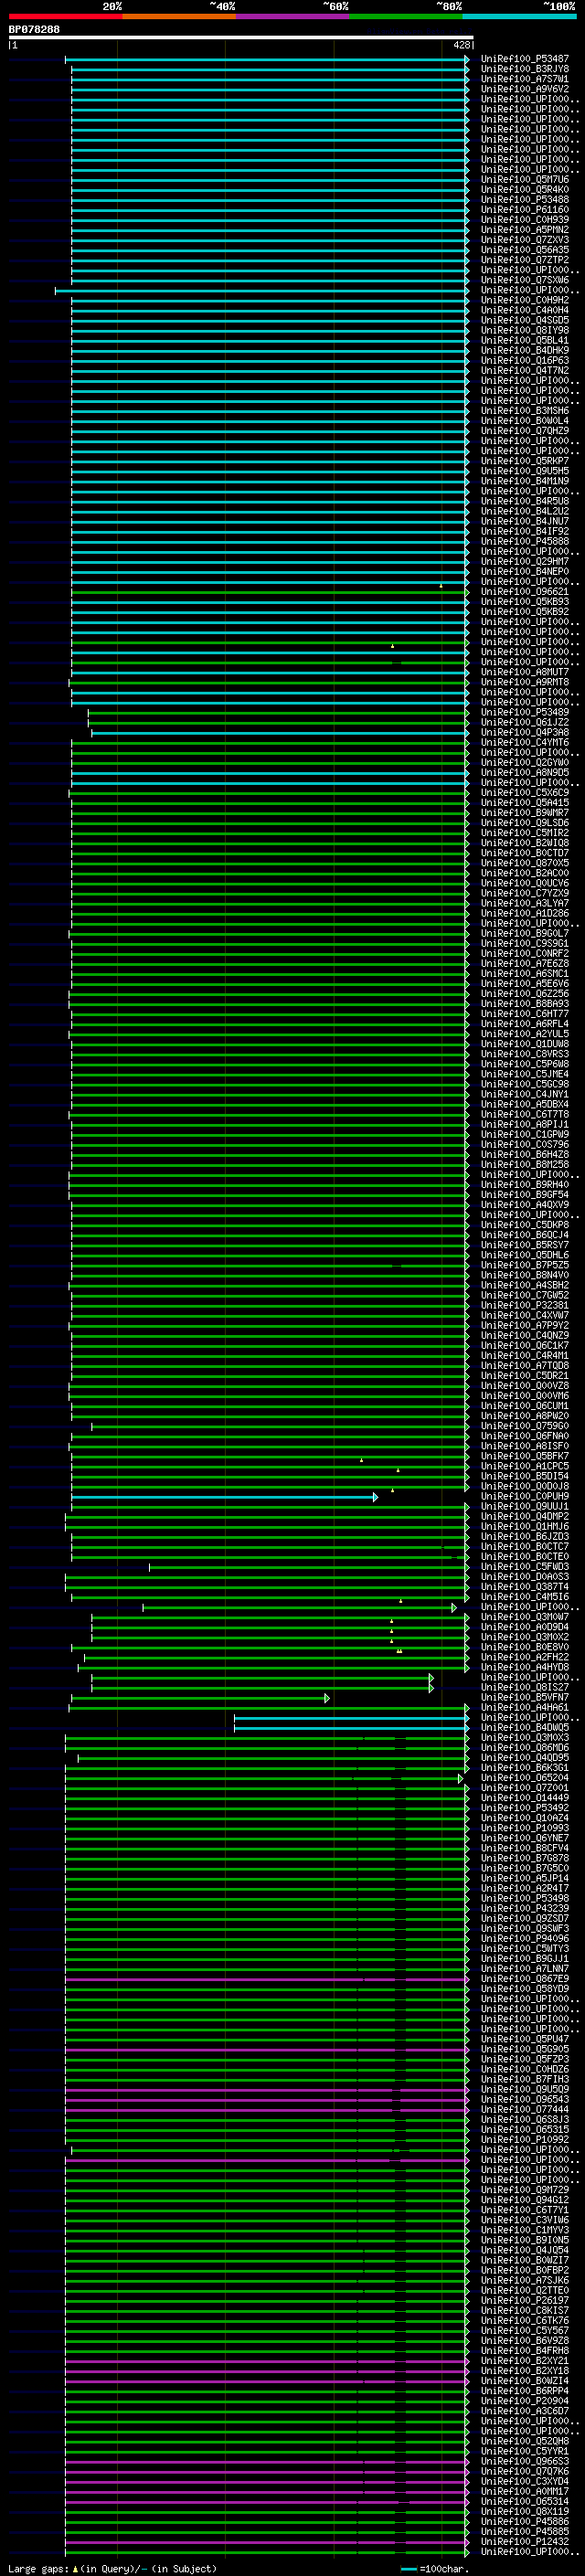Click the UniRef100_Q387T4 label
This screenshot has width=585, height=2576.
pos(524,1587)
